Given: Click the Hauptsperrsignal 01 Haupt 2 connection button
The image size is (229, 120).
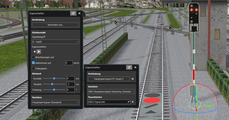Looking at the screenshot, I should [x=109, y=79].
